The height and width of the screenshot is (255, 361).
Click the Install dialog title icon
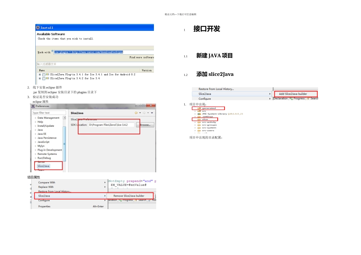click(x=38, y=28)
